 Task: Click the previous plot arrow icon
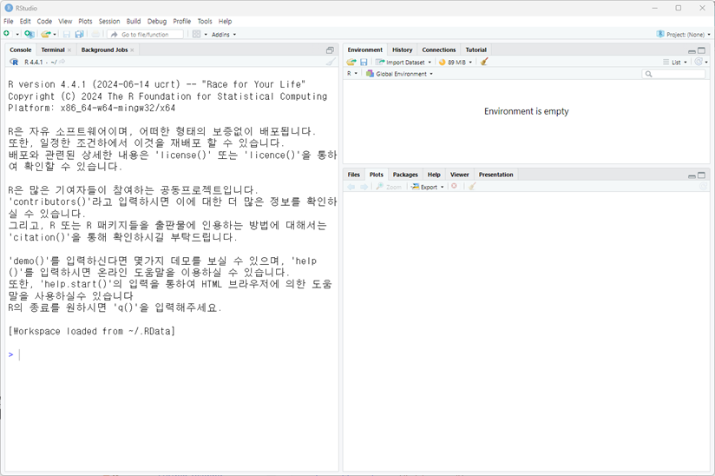351,187
